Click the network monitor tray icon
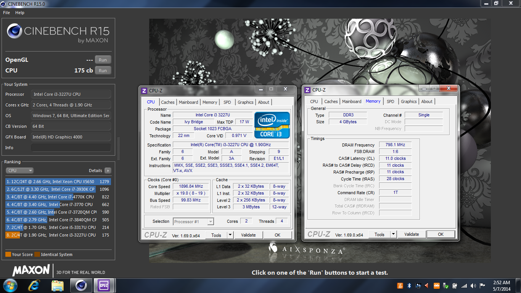Screen dimensions: 521x293 pyautogui.click(x=418, y=286)
